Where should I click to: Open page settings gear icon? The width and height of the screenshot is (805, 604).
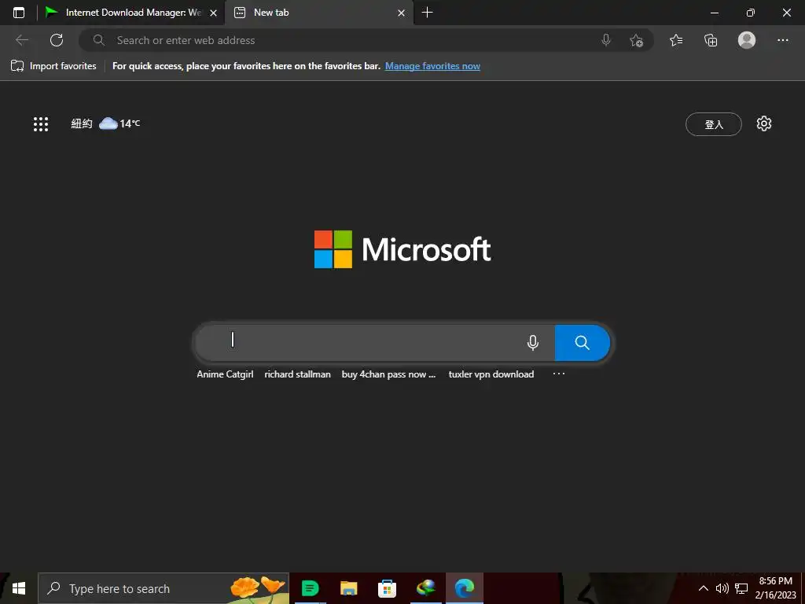click(x=764, y=123)
